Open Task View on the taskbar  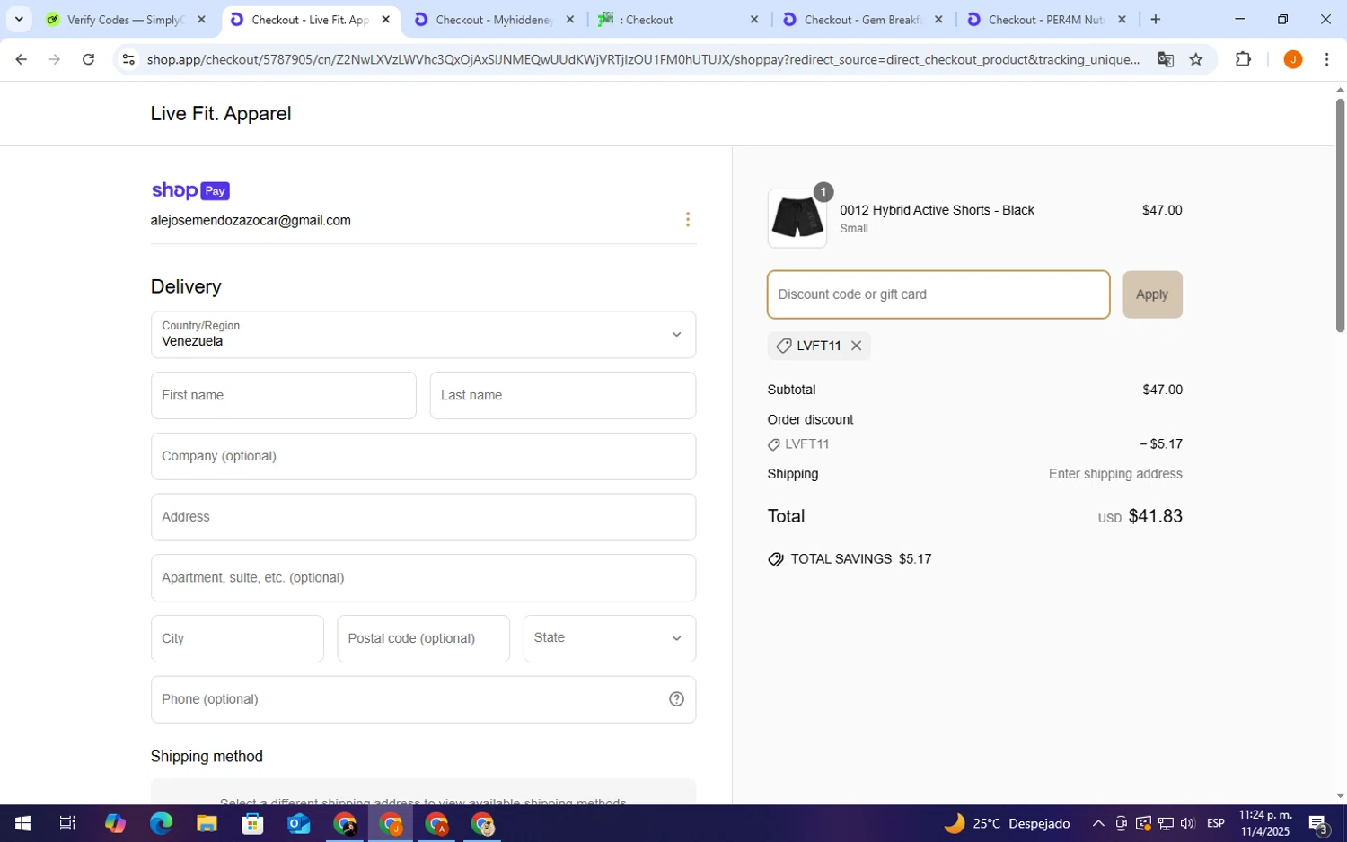67,823
